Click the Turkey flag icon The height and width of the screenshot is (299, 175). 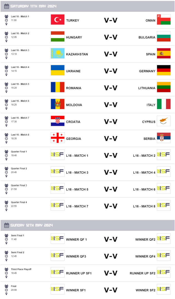point(58,20)
